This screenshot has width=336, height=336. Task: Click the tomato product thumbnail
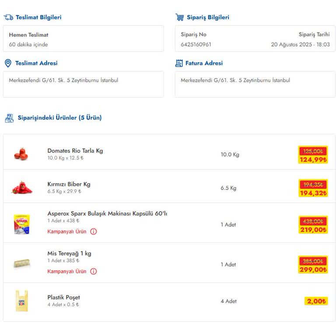pos(21,154)
